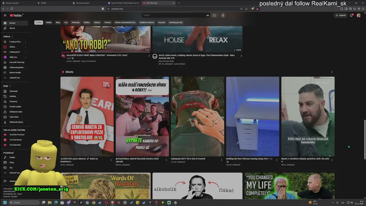Open the YouTube hamburger guide menu
The height and width of the screenshot is (206, 366).
click(5, 15)
